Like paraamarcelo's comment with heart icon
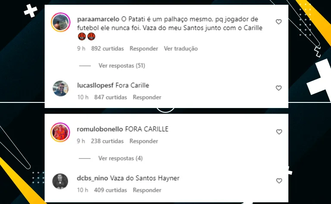The width and height of the screenshot is (331, 204). coord(279,22)
